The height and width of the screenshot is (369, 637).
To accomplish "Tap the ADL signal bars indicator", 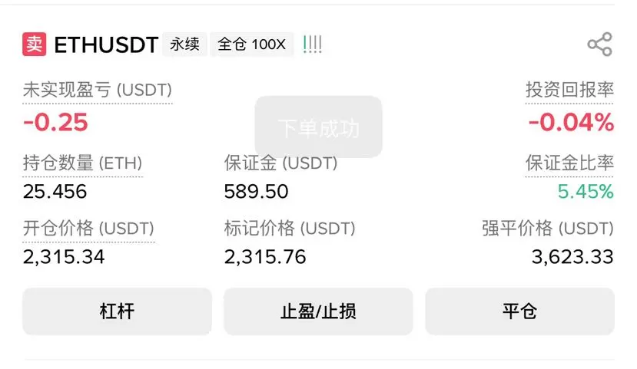I will tap(313, 44).
